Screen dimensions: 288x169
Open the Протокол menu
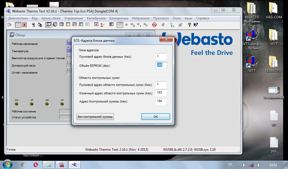tap(161, 18)
